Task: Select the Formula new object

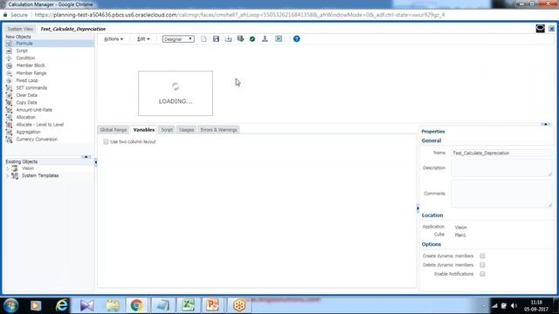Action: [x=24, y=44]
